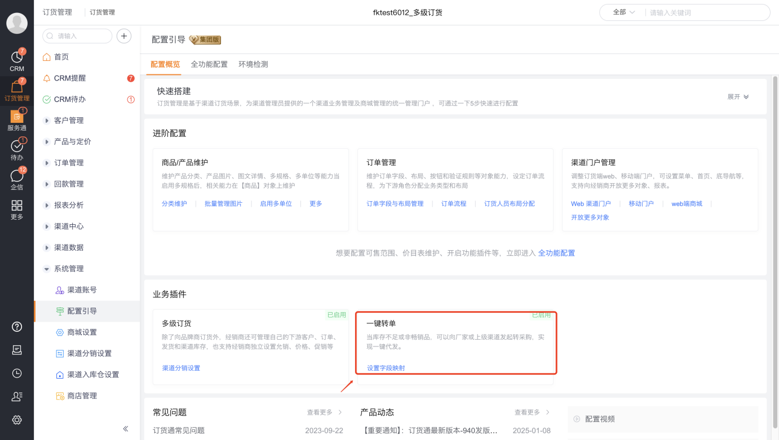Click 集团版 badge icon
The image size is (779, 440).
coord(205,39)
